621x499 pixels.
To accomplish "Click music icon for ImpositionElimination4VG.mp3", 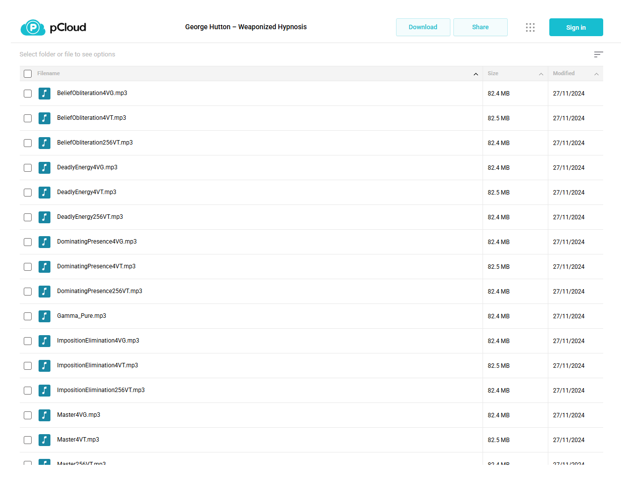I will pos(44,341).
